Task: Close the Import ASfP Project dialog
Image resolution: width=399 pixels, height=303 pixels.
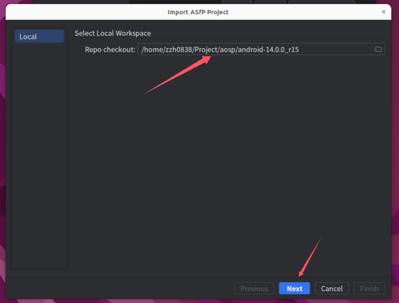Action: tap(383, 12)
